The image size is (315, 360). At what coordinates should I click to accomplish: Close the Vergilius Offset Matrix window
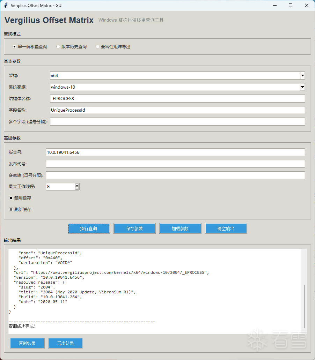(x=307, y=5)
